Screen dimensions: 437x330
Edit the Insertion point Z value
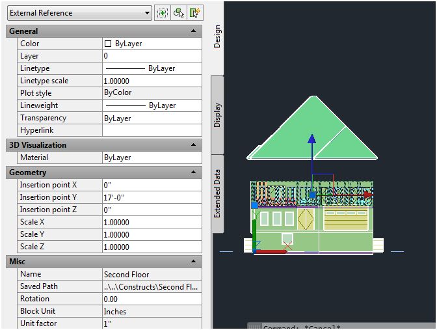tap(152, 210)
